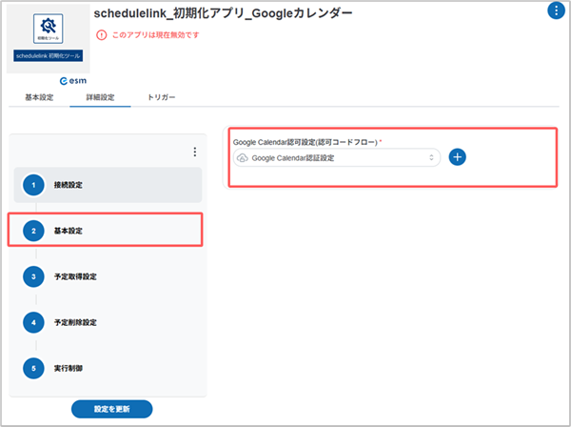
Task: Click the schedulelink 初期化ツール app thumbnail
Action: [x=48, y=36]
